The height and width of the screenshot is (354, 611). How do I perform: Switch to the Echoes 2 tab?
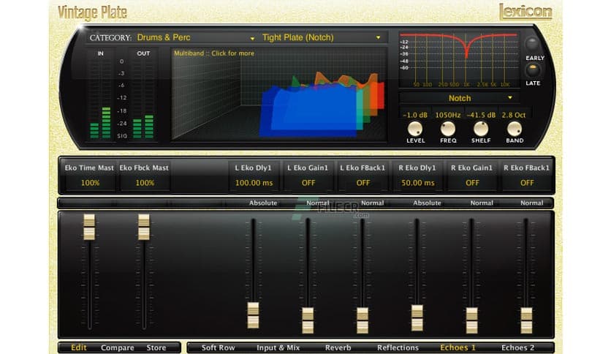(518, 347)
